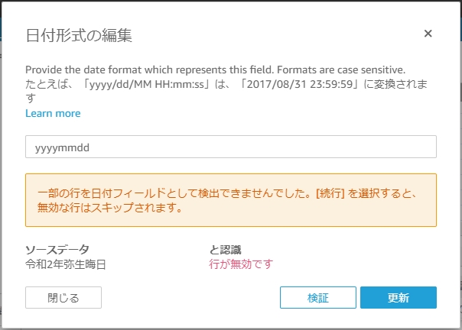Click the example format yyyy/dd/MM HH:mm:ss text
This screenshot has width=462, height=330.
147,84
